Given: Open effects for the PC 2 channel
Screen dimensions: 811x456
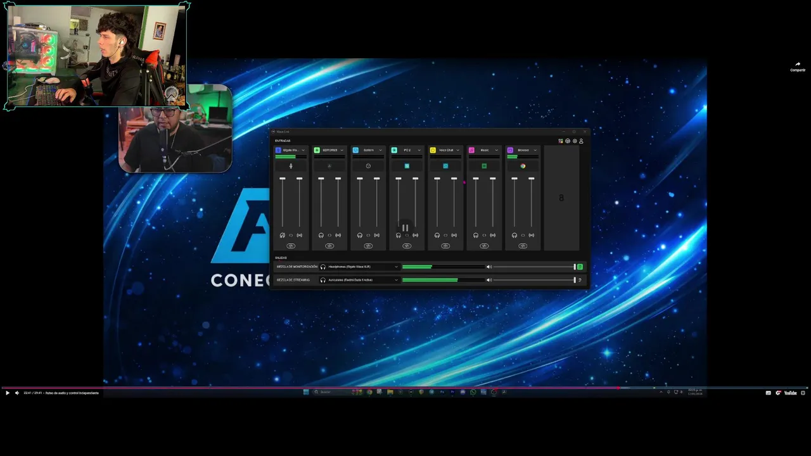Looking at the screenshot, I should tap(407, 246).
